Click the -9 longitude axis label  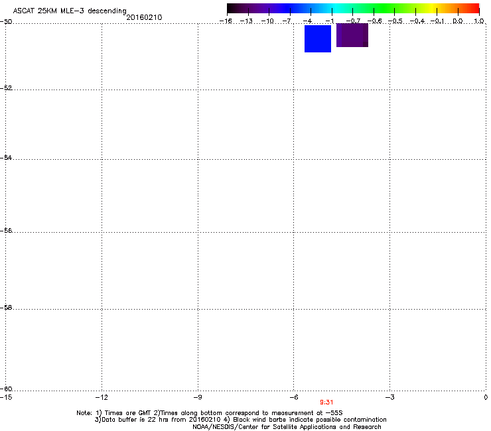point(198,397)
